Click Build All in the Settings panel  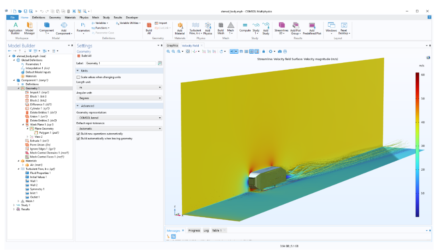[84, 56]
